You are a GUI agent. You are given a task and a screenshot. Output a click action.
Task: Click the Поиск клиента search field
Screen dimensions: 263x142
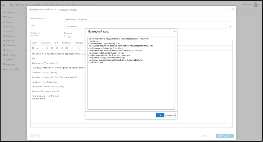coord(89,5)
